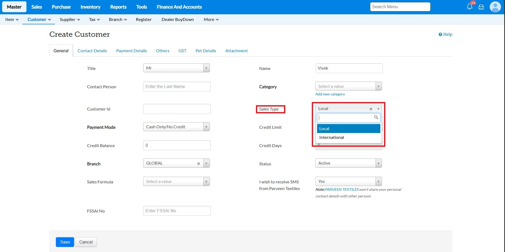Clear the GLOBAL branch selection

199,163
